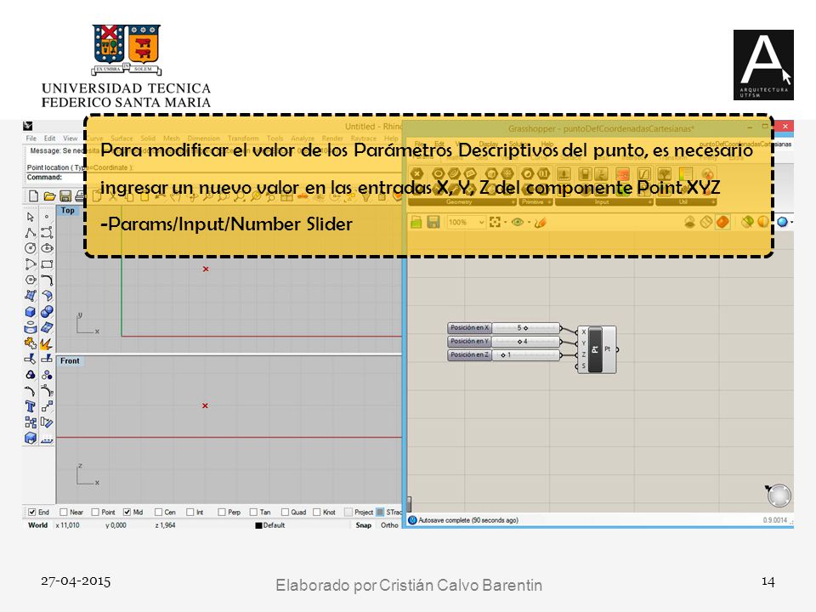
Task: Expand the zoom extents dropdown arrow
Action: click(x=505, y=223)
